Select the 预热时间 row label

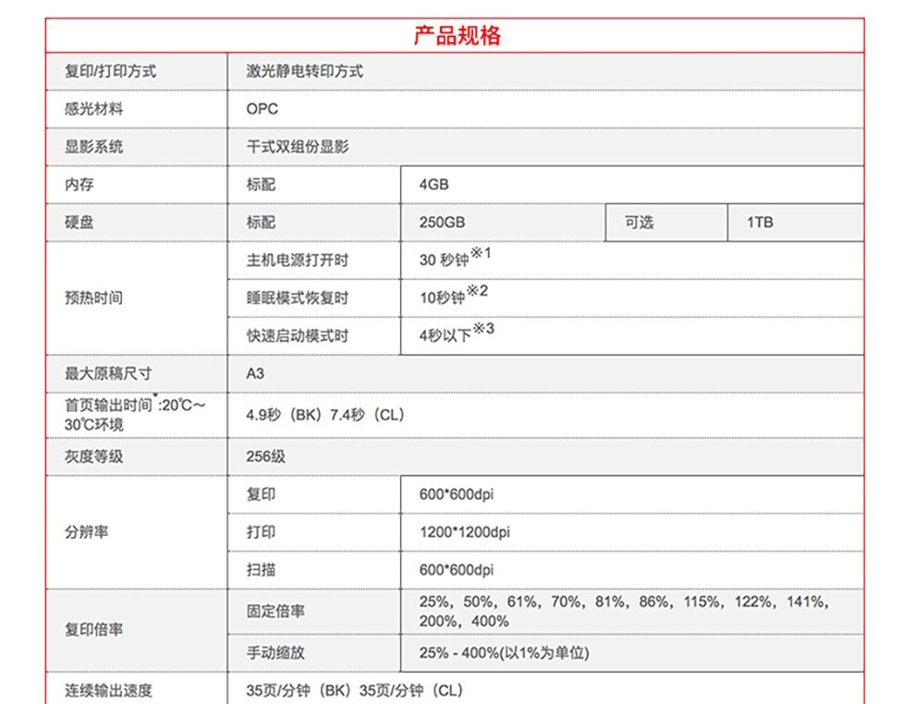click(93, 297)
